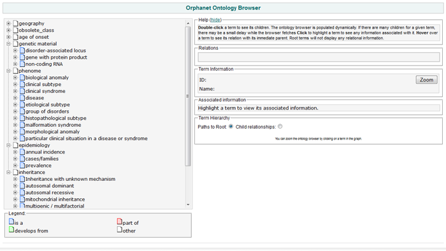Image resolution: width=446 pixels, height=251 pixels.
Task: Click blue icon beside autosomal dominant
Action: (x=22, y=185)
